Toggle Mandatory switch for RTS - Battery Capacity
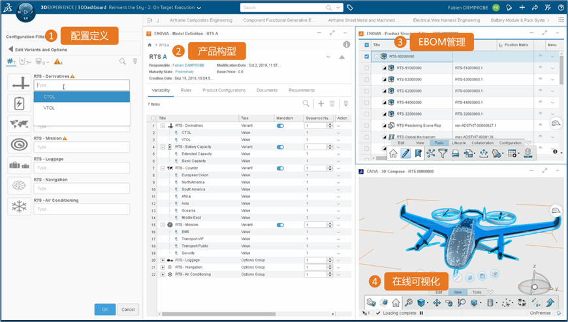The height and width of the screenshot is (322, 568). (x=280, y=147)
